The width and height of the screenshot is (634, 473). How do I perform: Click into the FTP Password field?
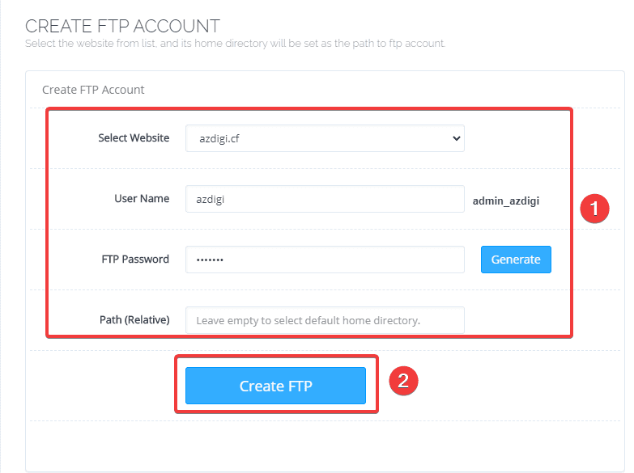pyautogui.click(x=324, y=260)
